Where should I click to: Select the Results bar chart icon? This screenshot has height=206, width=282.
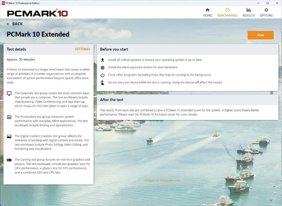pyautogui.click(x=249, y=10)
